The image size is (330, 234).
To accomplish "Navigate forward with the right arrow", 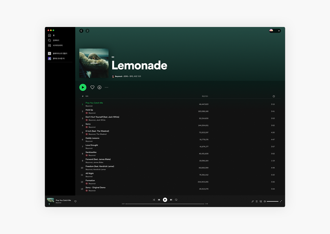I will 87,31.
